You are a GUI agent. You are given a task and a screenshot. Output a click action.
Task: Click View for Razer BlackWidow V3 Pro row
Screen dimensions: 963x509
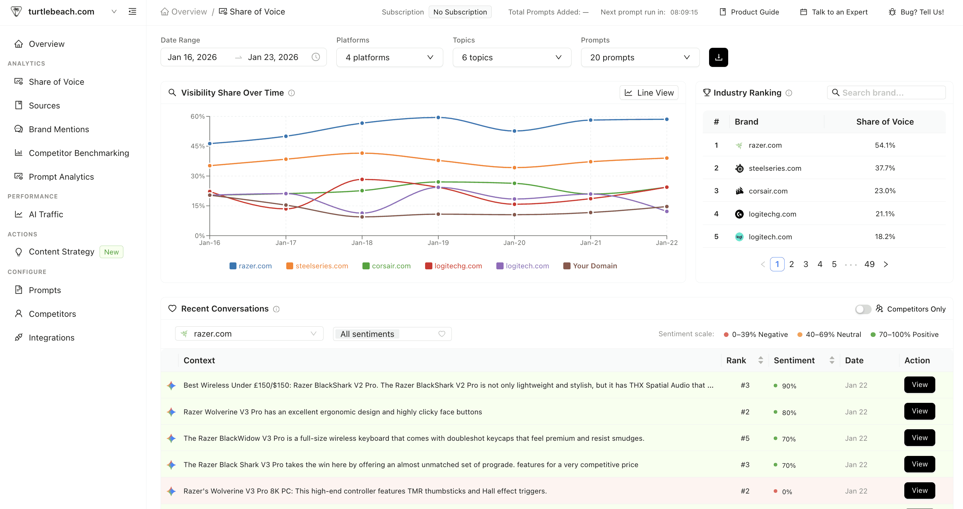919,437
